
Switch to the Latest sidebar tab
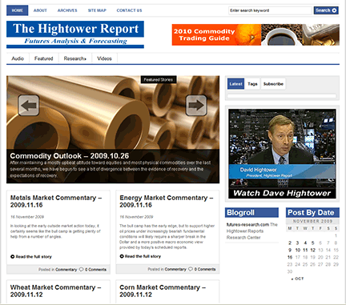coord(235,84)
